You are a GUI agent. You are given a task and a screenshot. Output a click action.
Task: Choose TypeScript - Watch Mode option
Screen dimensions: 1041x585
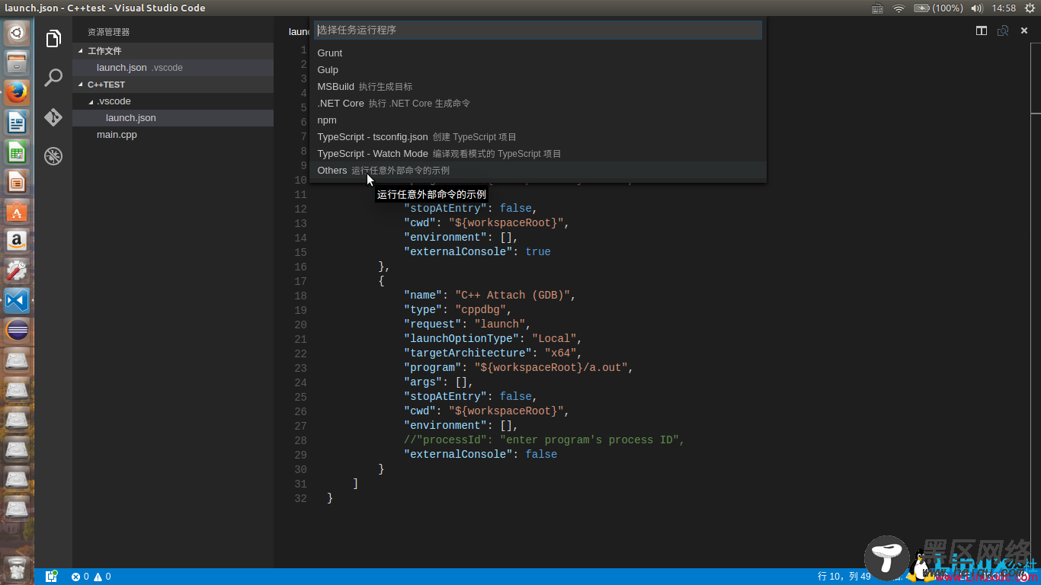coord(538,153)
